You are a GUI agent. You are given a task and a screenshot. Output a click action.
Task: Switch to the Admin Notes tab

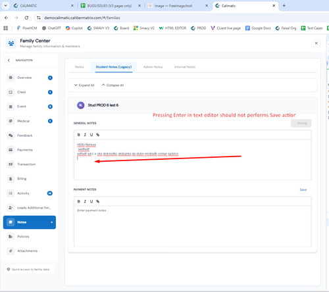click(153, 67)
